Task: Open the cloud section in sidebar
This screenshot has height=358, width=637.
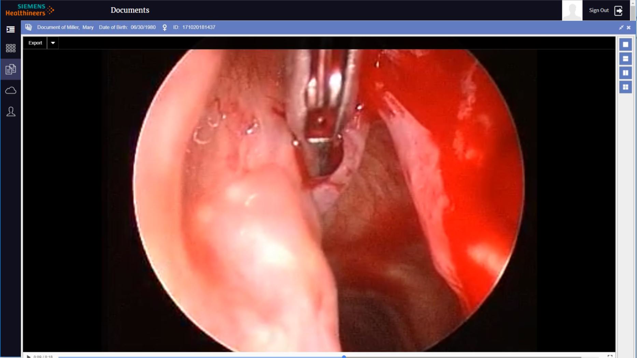Action: 11,90
